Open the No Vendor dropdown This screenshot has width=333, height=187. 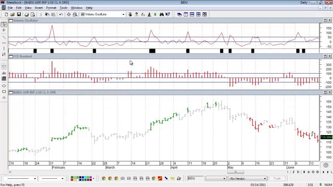(x=248, y=179)
